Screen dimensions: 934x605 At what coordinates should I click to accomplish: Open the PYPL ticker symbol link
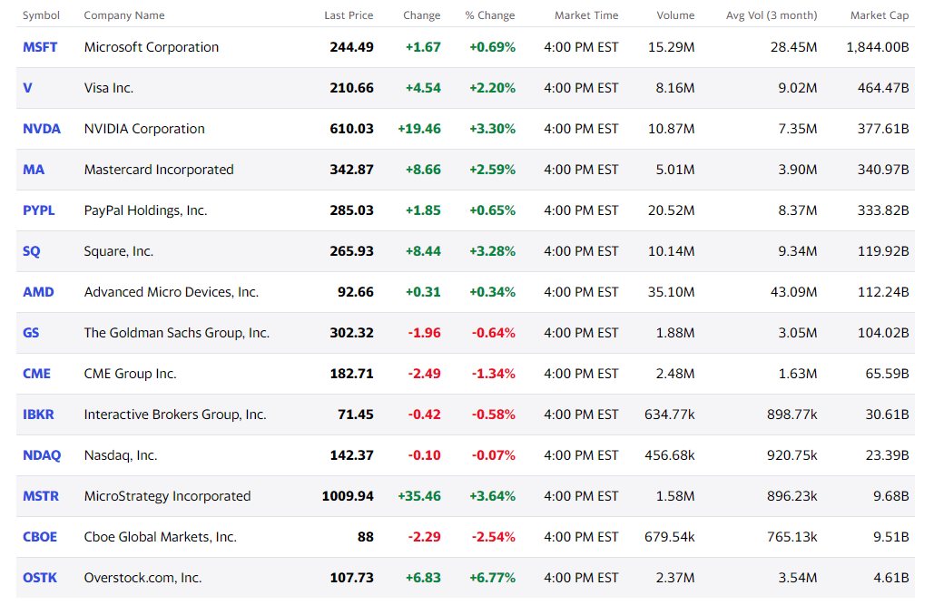tap(39, 210)
